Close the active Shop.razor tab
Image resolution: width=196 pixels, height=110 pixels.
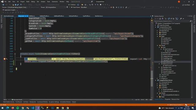28,16
